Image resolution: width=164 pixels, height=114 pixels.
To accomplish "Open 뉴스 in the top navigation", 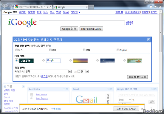I will coord(46,12).
